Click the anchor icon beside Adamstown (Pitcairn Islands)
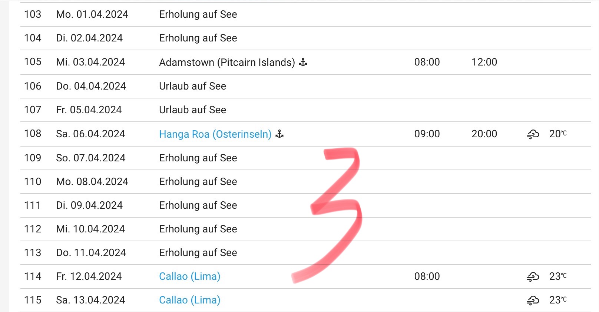 303,62
